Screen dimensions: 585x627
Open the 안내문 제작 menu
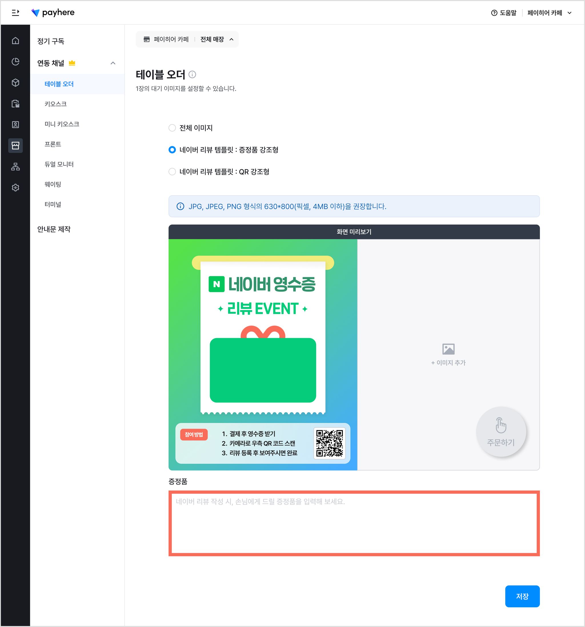tap(54, 229)
